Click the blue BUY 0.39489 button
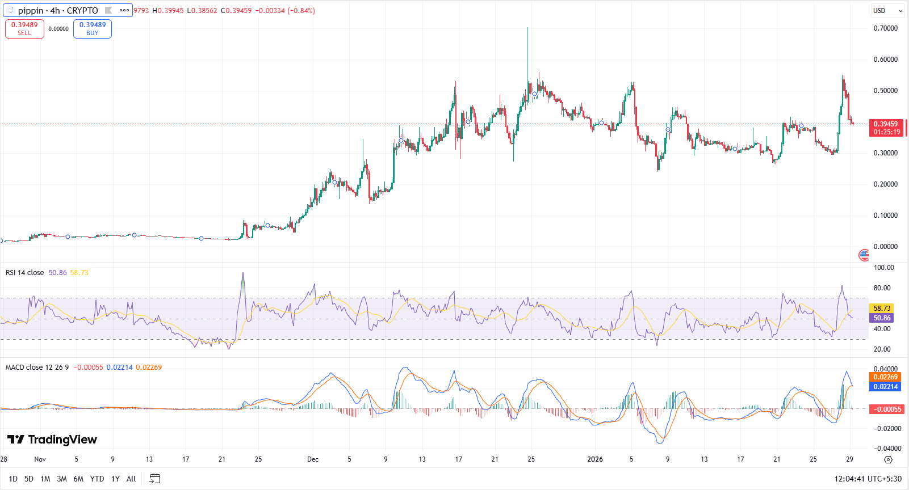Viewport: 909px width, 490px height. pyautogui.click(x=93, y=29)
